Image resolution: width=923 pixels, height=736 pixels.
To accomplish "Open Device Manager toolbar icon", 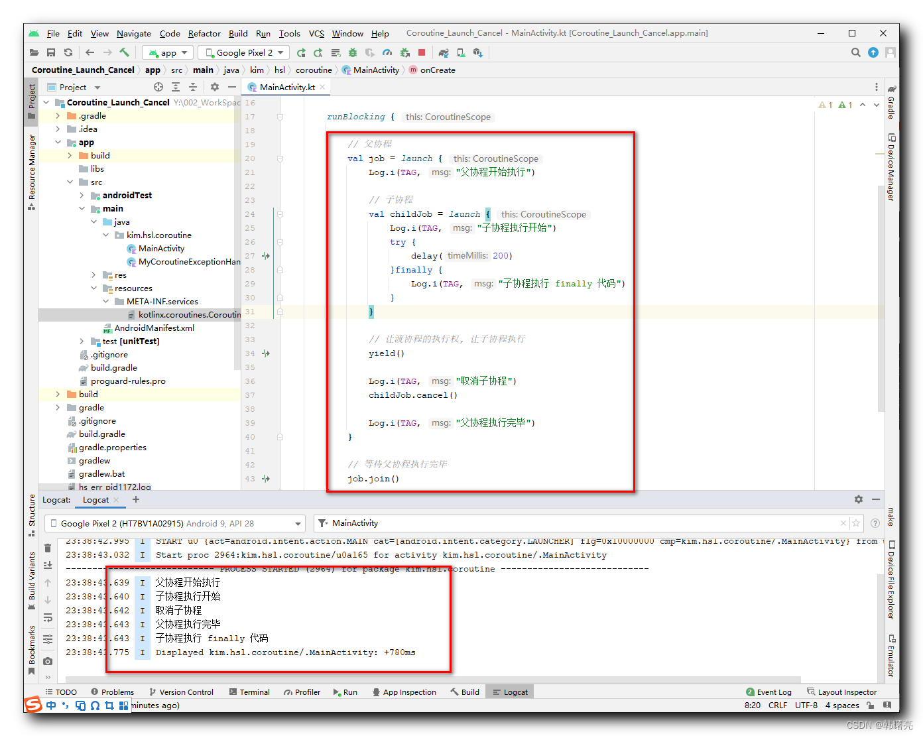I will [461, 52].
